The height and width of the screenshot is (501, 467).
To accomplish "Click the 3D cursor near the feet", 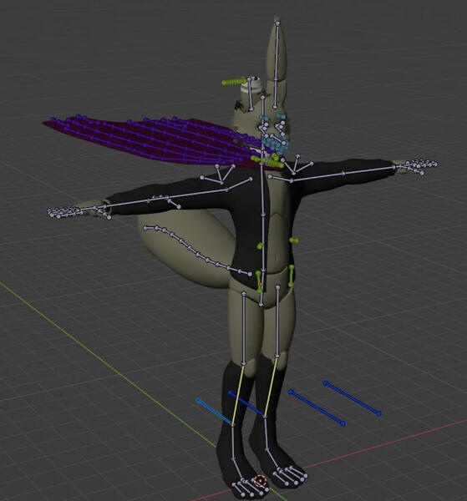I will (x=261, y=480).
